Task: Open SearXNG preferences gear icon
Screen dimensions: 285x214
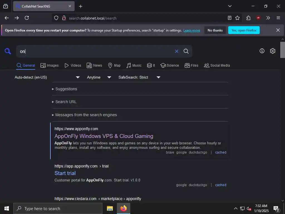Action: pos(272,51)
